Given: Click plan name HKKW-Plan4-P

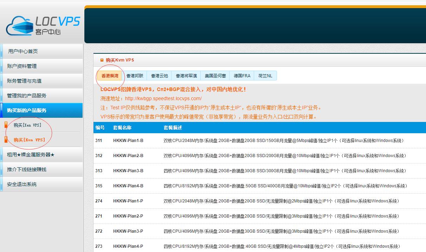Looking at the screenshot, I should point(128,246).
